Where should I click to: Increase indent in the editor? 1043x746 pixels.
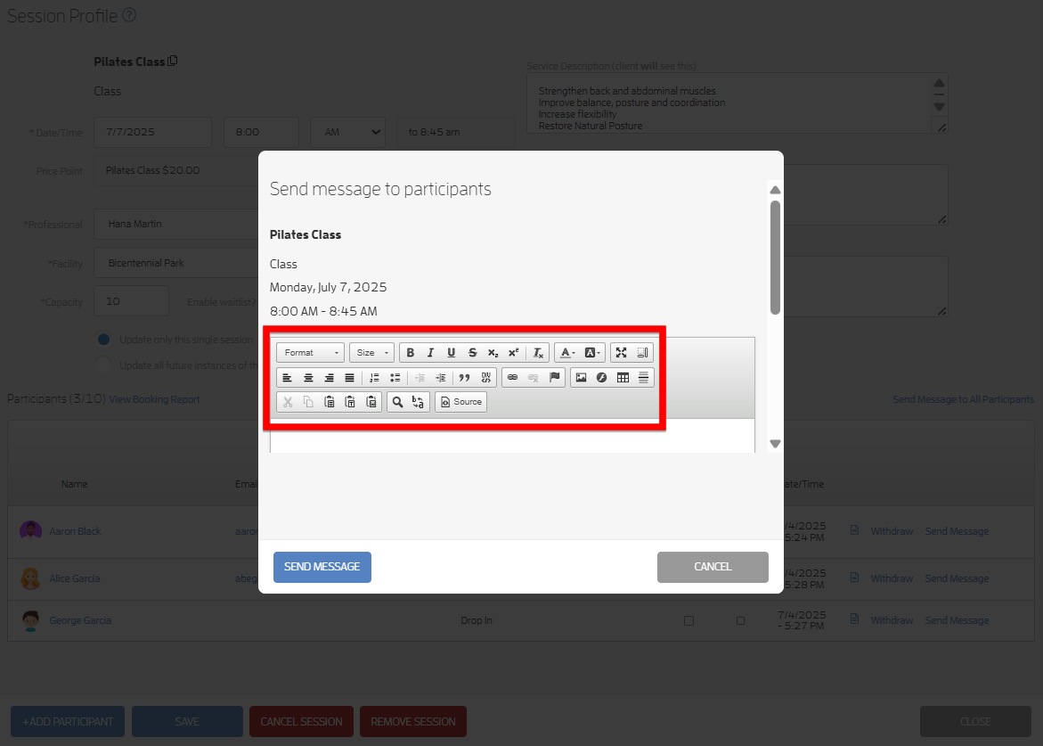click(x=440, y=377)
